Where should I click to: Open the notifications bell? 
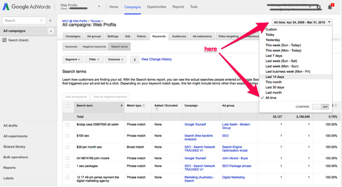tap(330, 7)
